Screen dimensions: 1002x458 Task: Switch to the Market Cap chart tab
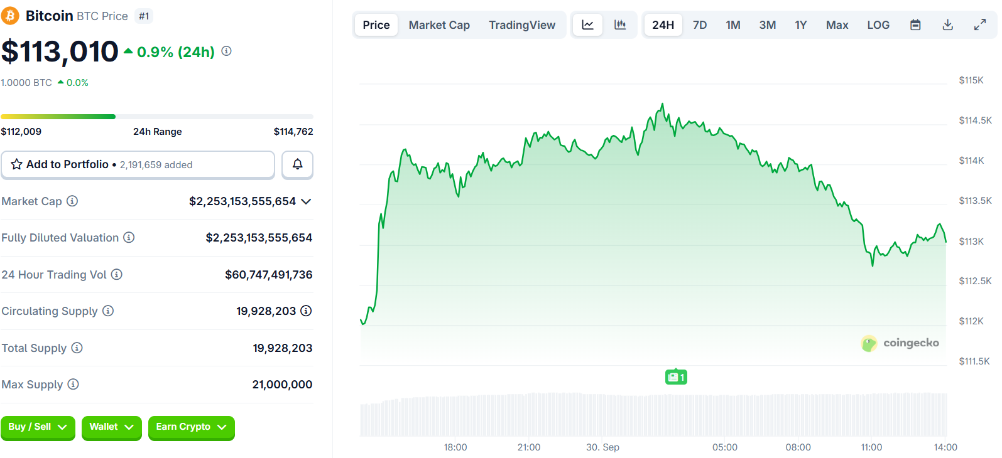pyautogui.click(x=439, y=25)
